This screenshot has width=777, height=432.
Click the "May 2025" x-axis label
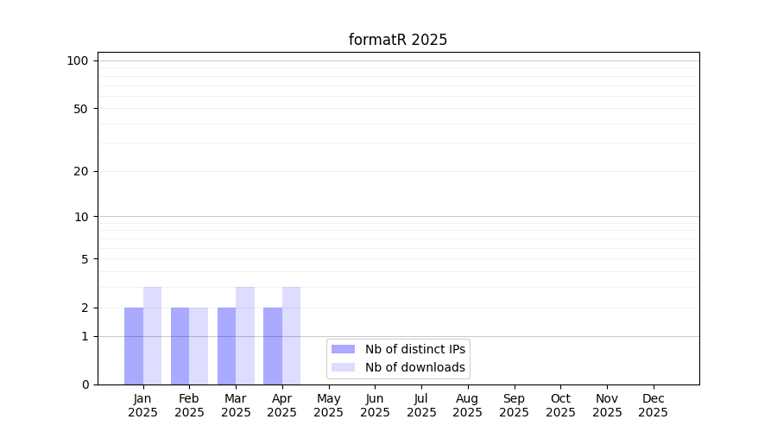pyautogui.click(x=328, y=405)
